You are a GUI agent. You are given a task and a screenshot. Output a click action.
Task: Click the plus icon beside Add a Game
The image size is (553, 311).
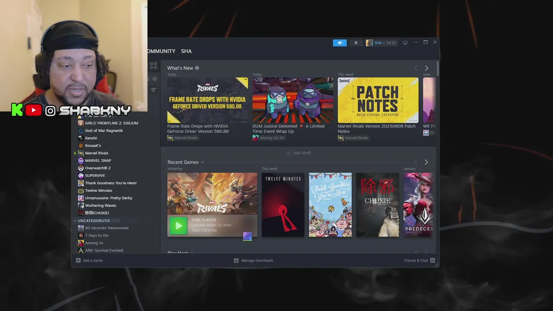tap(78, 260)
